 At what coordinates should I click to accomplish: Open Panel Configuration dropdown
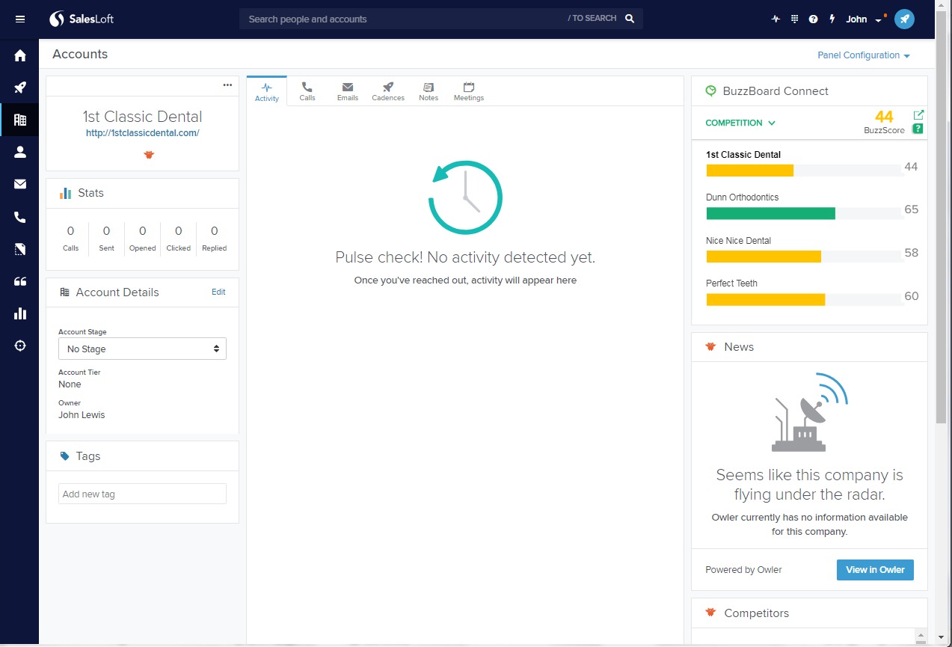863,55
